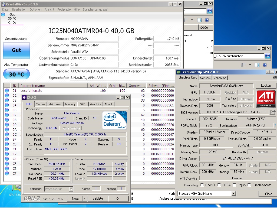Click the Firmware field MO2OAD4A
Screen dimensions: 277x208
point(94,39)
